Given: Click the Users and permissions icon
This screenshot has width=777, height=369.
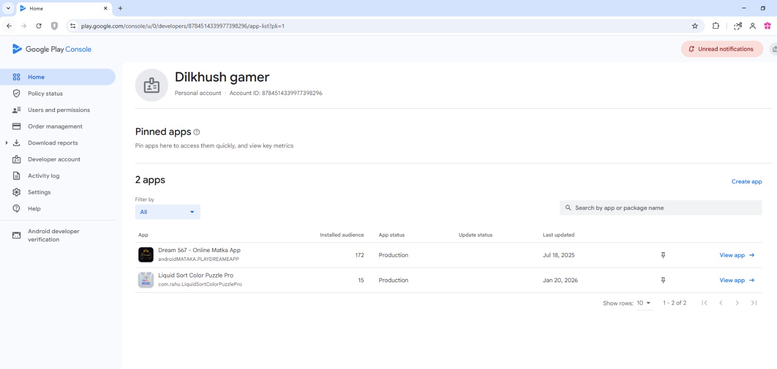Looking at the screenshot, I should 17,110.
